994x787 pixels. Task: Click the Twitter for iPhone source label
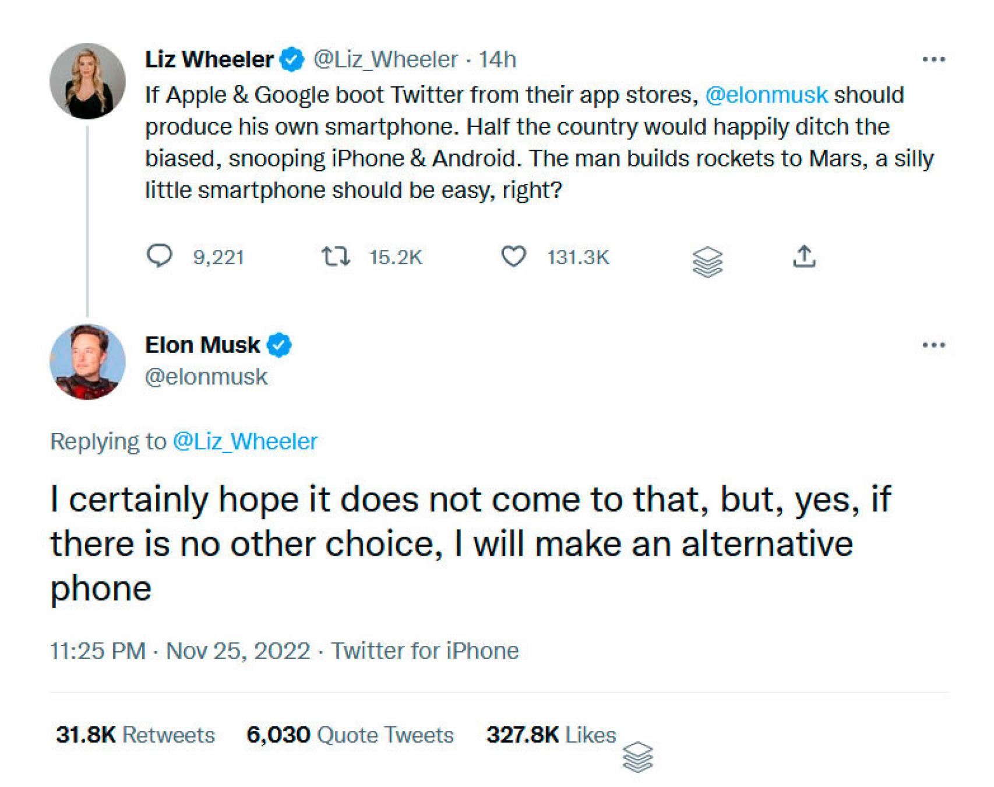(x=425, y=651)
